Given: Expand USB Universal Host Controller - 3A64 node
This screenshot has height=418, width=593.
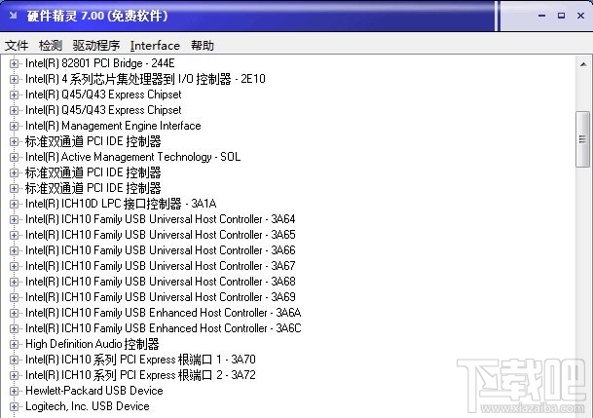Looking at the screenshot, I should click(14, 219).
